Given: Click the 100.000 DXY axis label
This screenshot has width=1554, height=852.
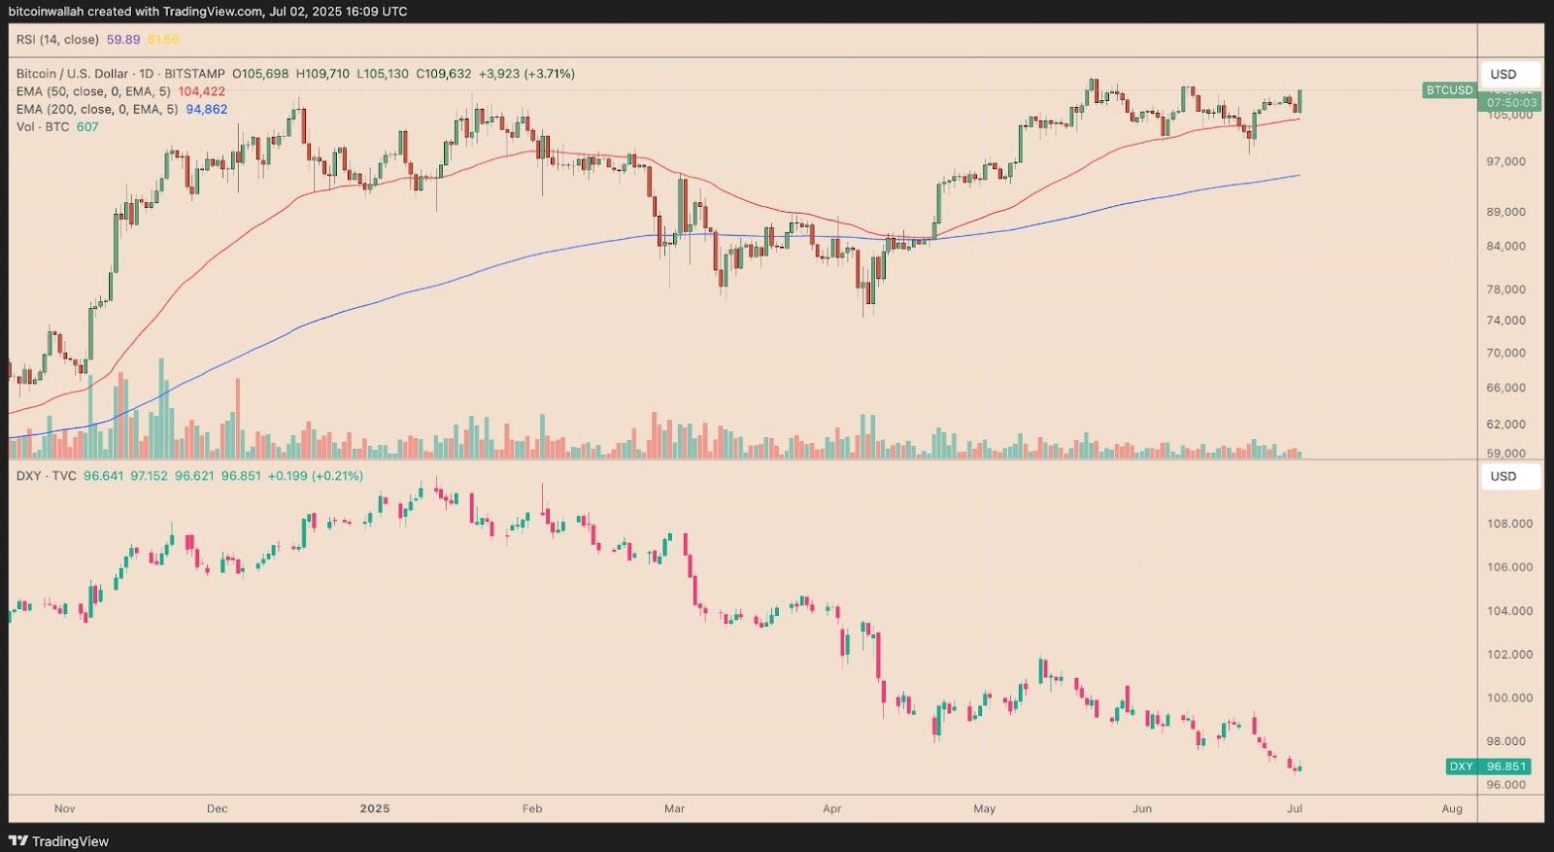Looking at the screenshot, I should pyautogui.click(x=1509, y=699).
